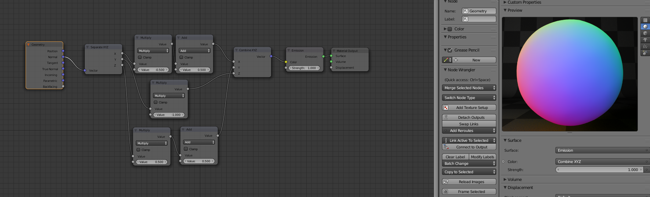Click the Surface panel drag grip
650x197 pixels.
coord(648,140)
